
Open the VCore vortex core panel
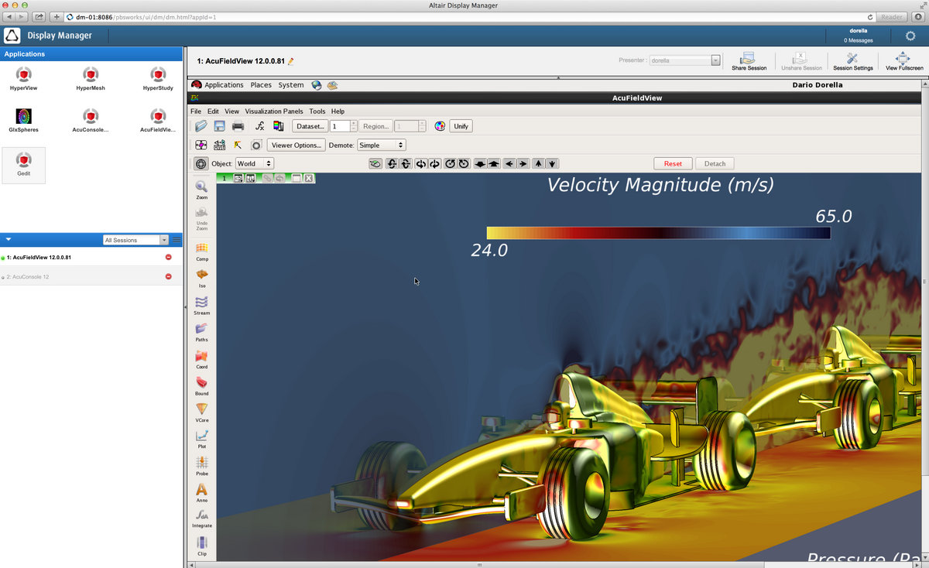click(201, 412)
